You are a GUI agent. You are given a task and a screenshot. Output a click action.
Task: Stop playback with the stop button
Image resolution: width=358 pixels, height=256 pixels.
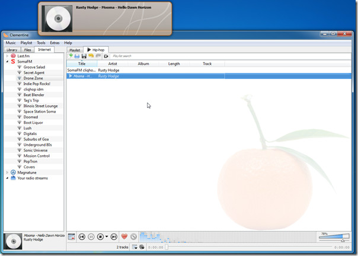click(x=100, y=237)
